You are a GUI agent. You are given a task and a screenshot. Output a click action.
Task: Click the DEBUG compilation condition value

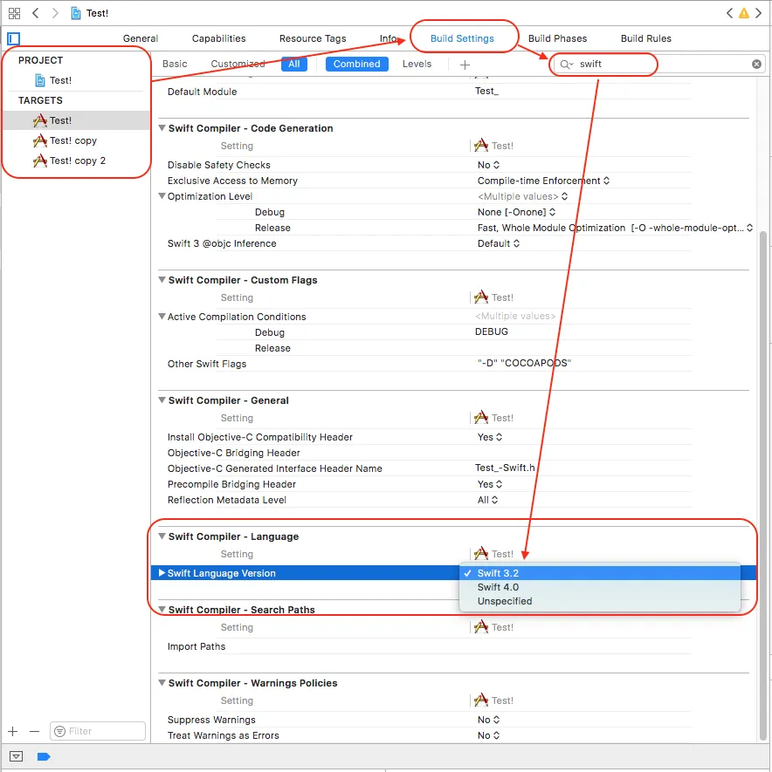491,331
